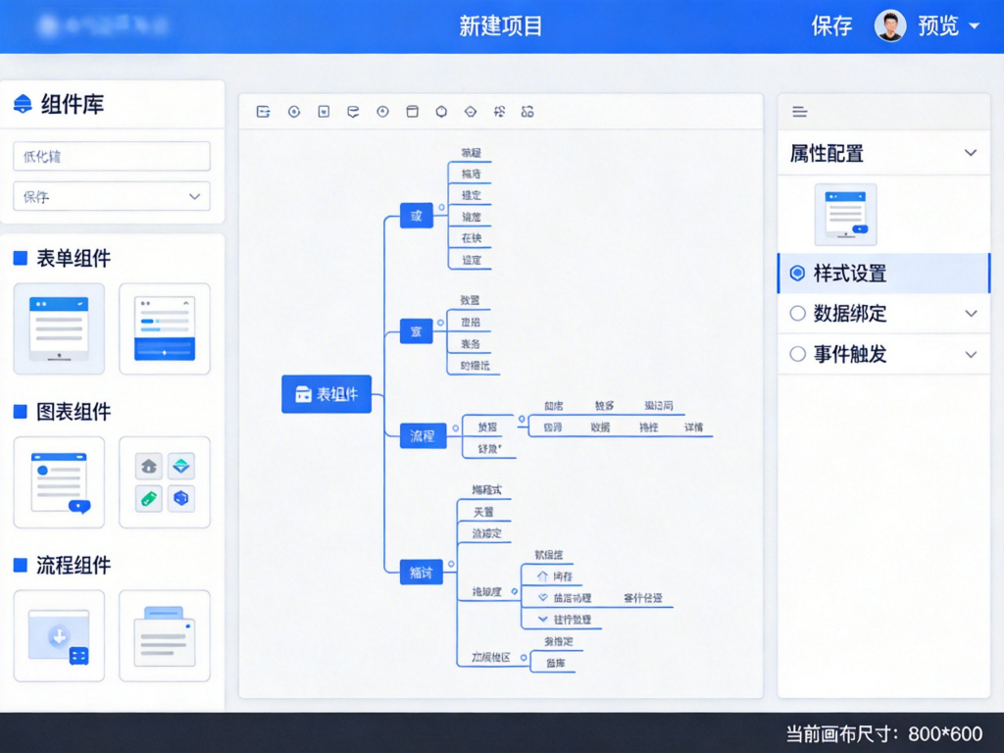1004x753 pixels.
Task: Select the circle node tool in the toolbar
Action: (x=293, y=112)
